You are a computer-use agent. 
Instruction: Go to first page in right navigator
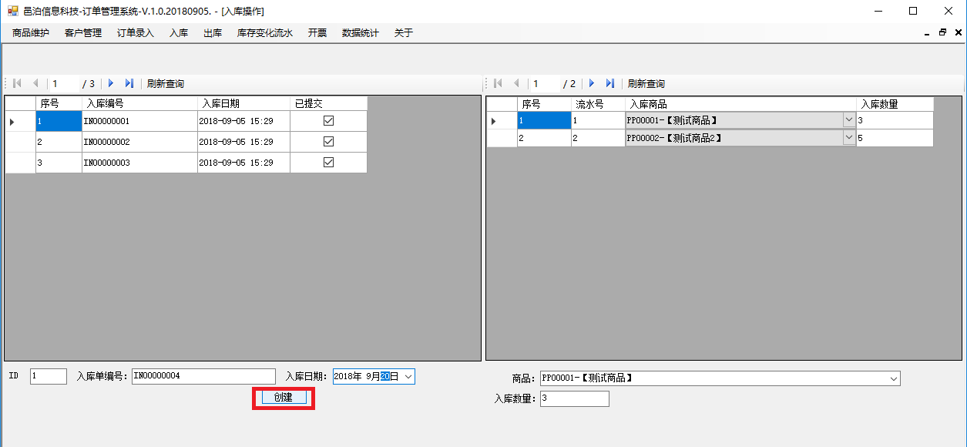click(x=498, y=83)
